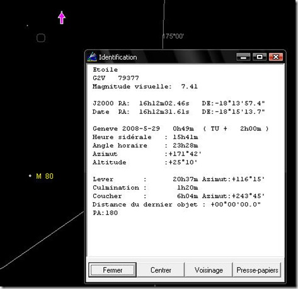The image size is (298, 289).
Task: Click the small star left of the magenta arrow
Action: 27,26
